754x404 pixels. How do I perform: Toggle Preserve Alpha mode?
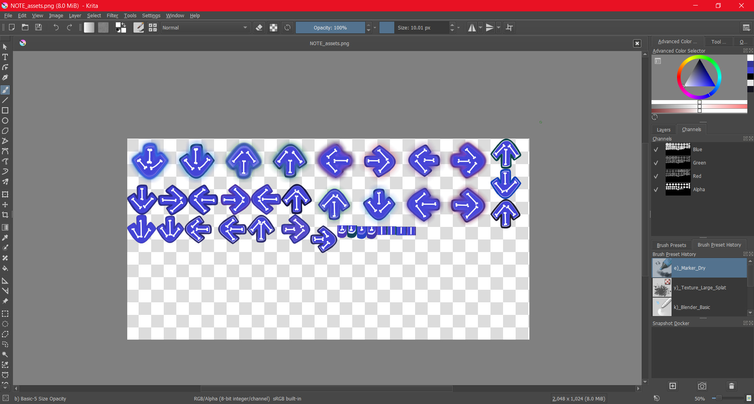pos(273,27)
